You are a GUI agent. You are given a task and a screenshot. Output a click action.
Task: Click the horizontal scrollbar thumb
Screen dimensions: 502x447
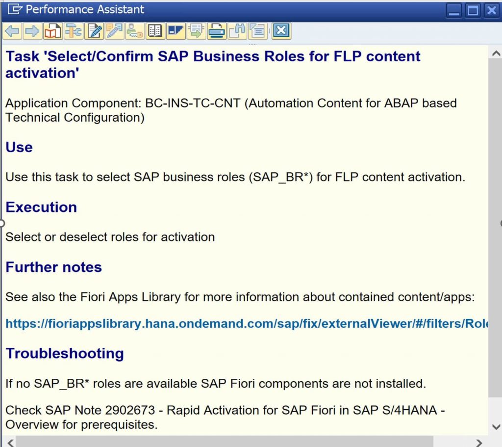point(224,442)
